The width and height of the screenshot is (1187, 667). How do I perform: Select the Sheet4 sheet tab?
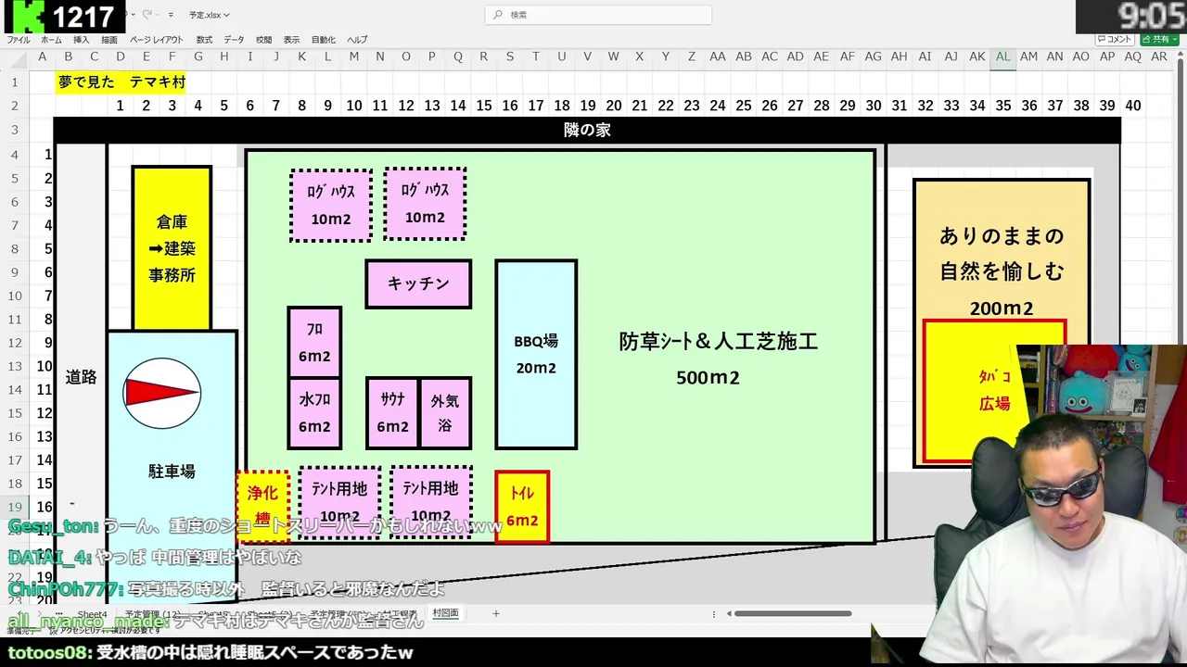coord(92,614)
